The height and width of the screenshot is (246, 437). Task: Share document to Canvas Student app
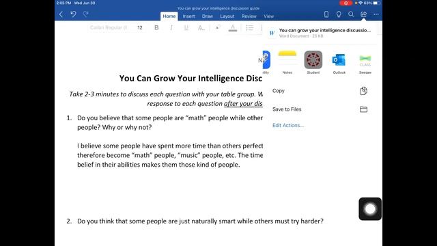313,62
